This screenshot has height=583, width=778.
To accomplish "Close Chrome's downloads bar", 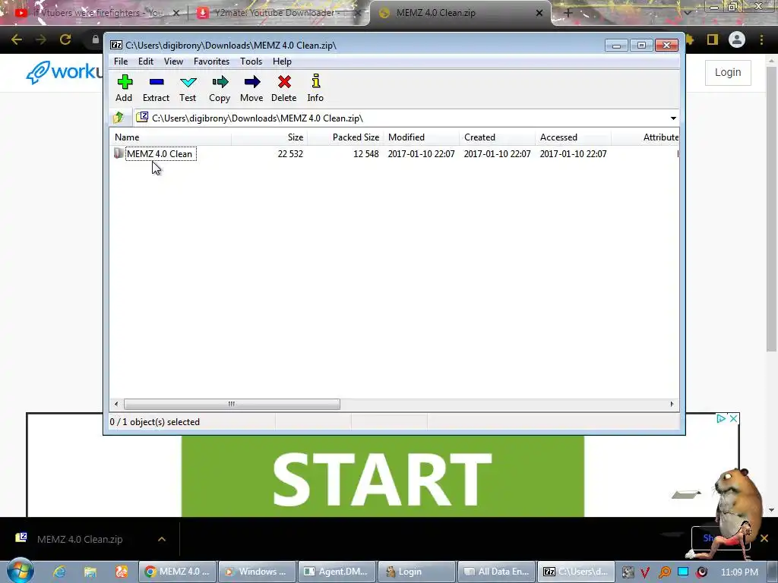I will 764,538.
